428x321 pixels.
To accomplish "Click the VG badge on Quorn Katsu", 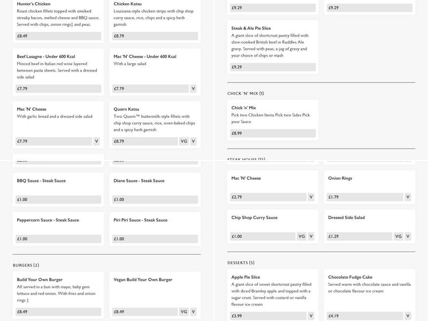I will click(184, 141).
